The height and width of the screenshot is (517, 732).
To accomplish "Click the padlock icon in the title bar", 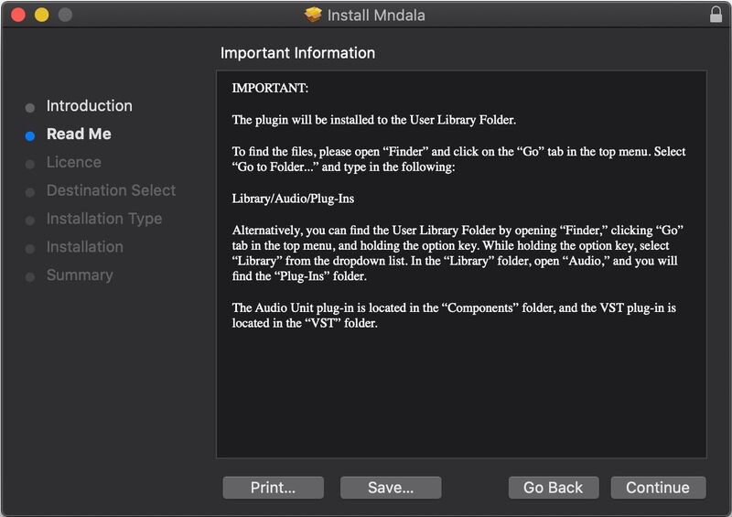I will (x=716, y=15).
